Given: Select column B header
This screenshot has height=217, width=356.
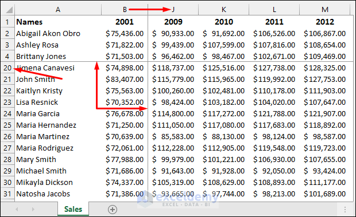Looking at the screenshot, I should click(125, 10).
